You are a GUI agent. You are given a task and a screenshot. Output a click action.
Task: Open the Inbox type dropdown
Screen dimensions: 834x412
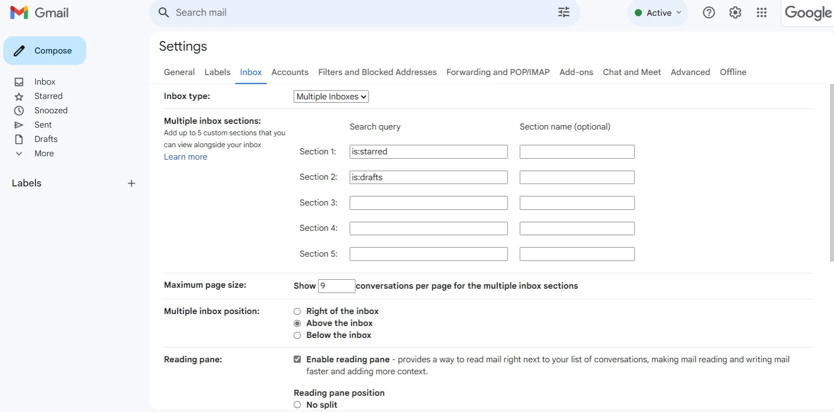click(331, 97)
